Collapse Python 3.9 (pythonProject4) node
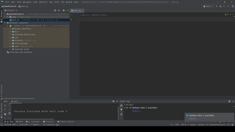235x132 pixels. click(7, 26)
